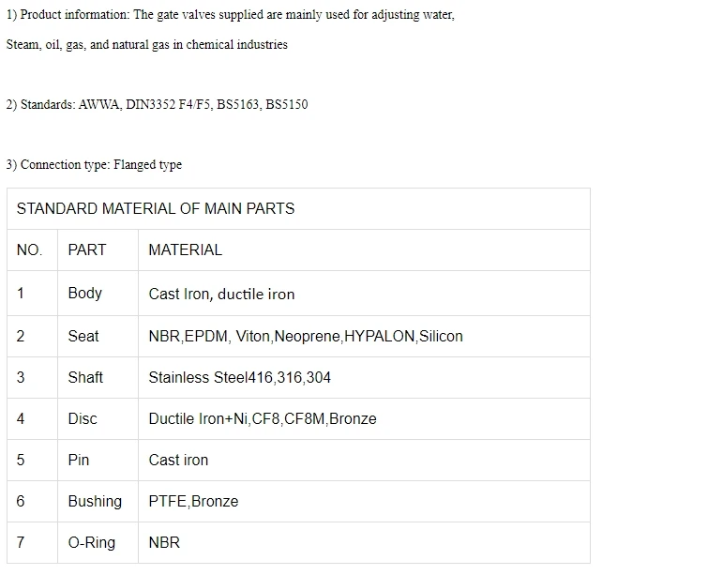
Task: Select the Bushing part cell
Action: pyautogui.click(x=98, y=502)
